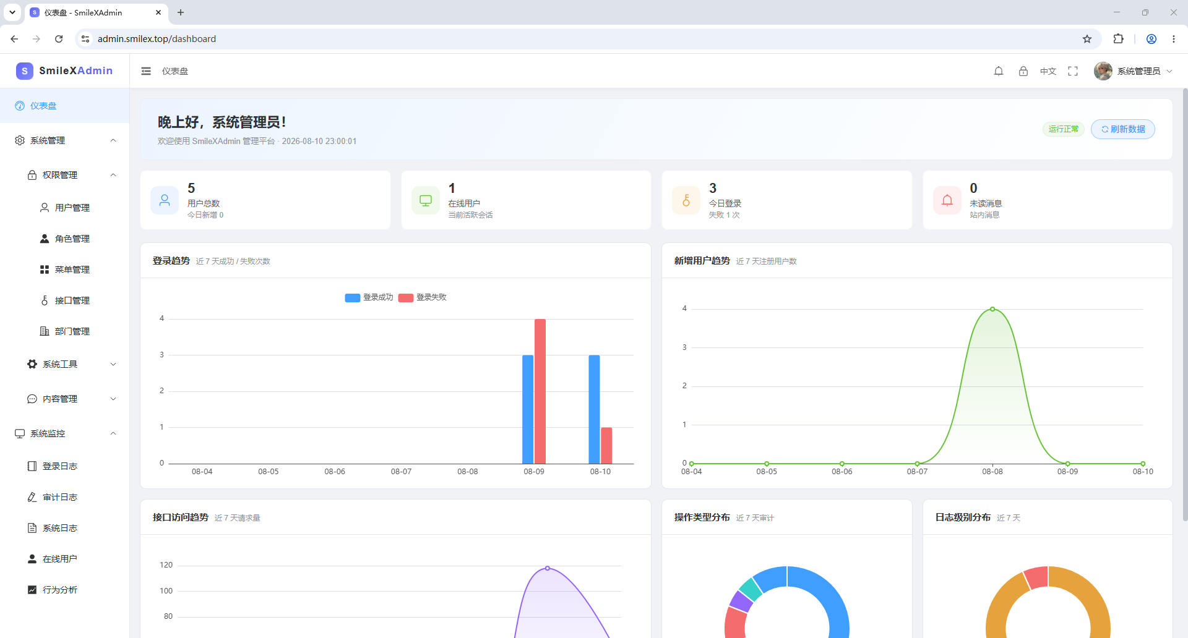Click the 仪表盘 dashboard icon in sidebar
This screenshot has width=1188, height=638.
[20, 106]
